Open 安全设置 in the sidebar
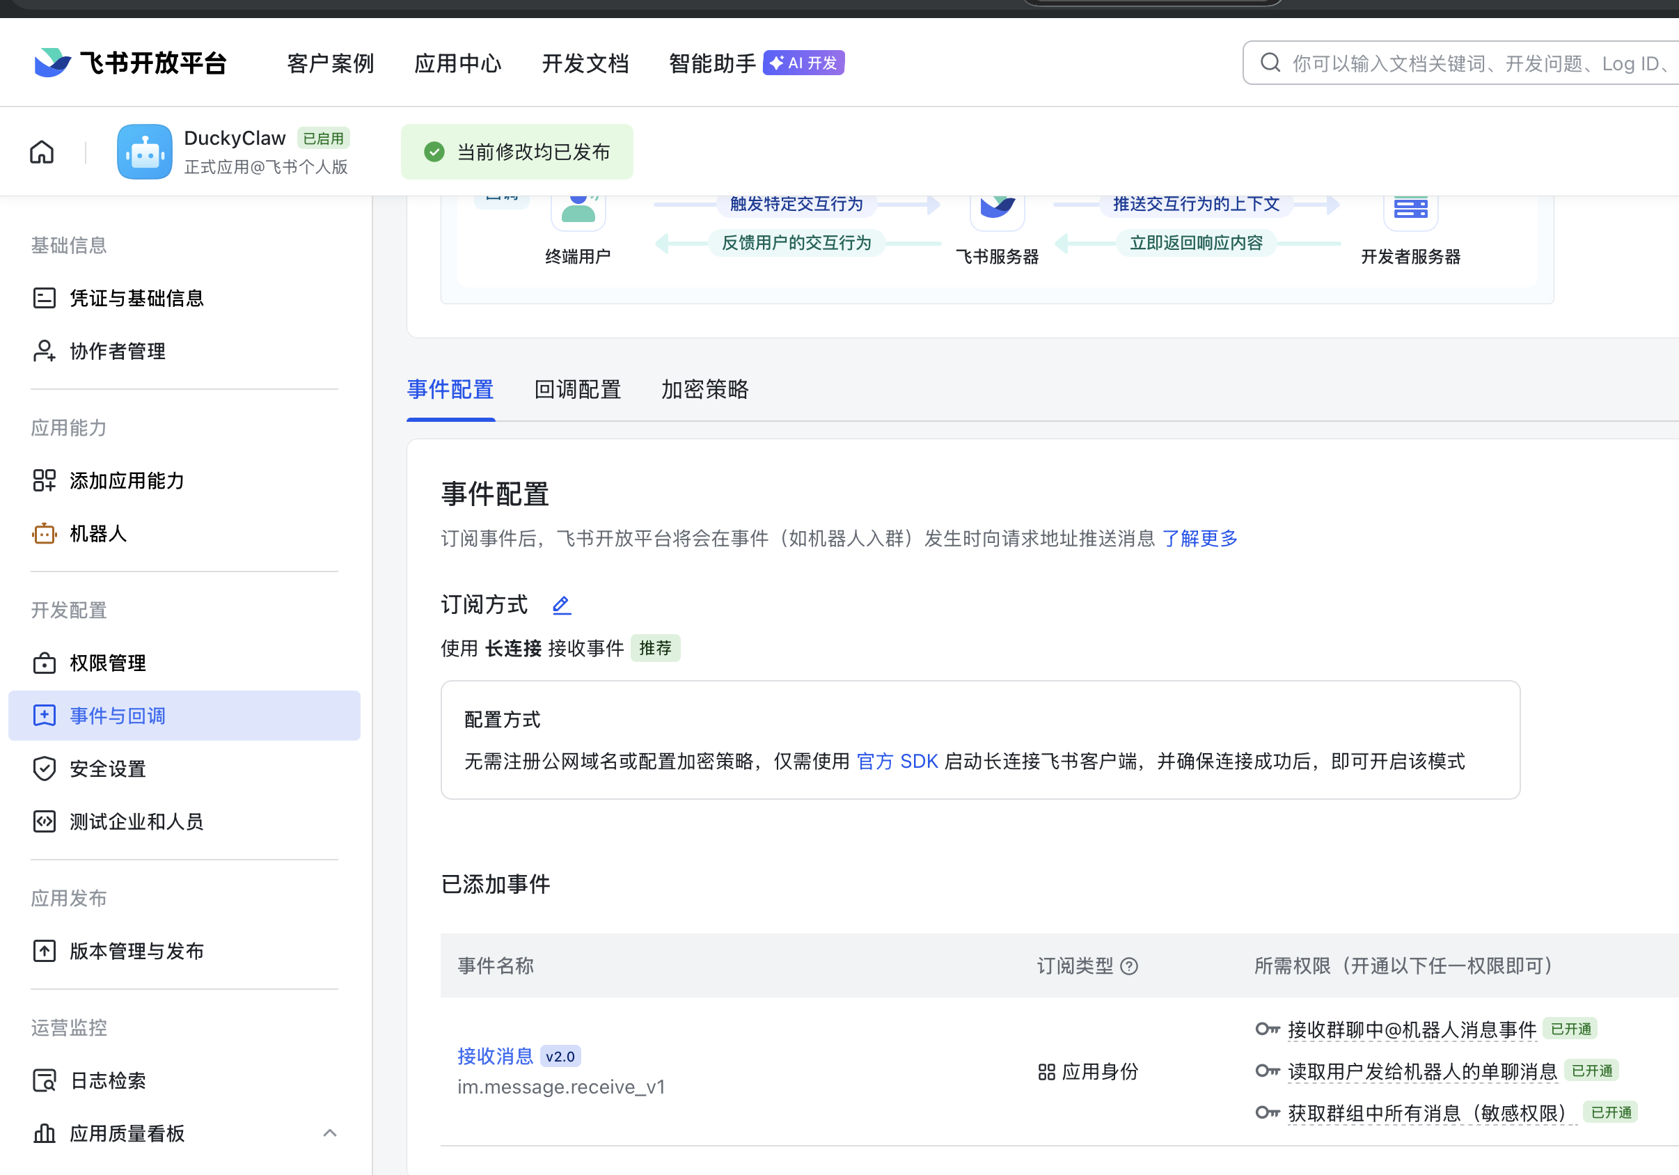 tap(107, 768)
